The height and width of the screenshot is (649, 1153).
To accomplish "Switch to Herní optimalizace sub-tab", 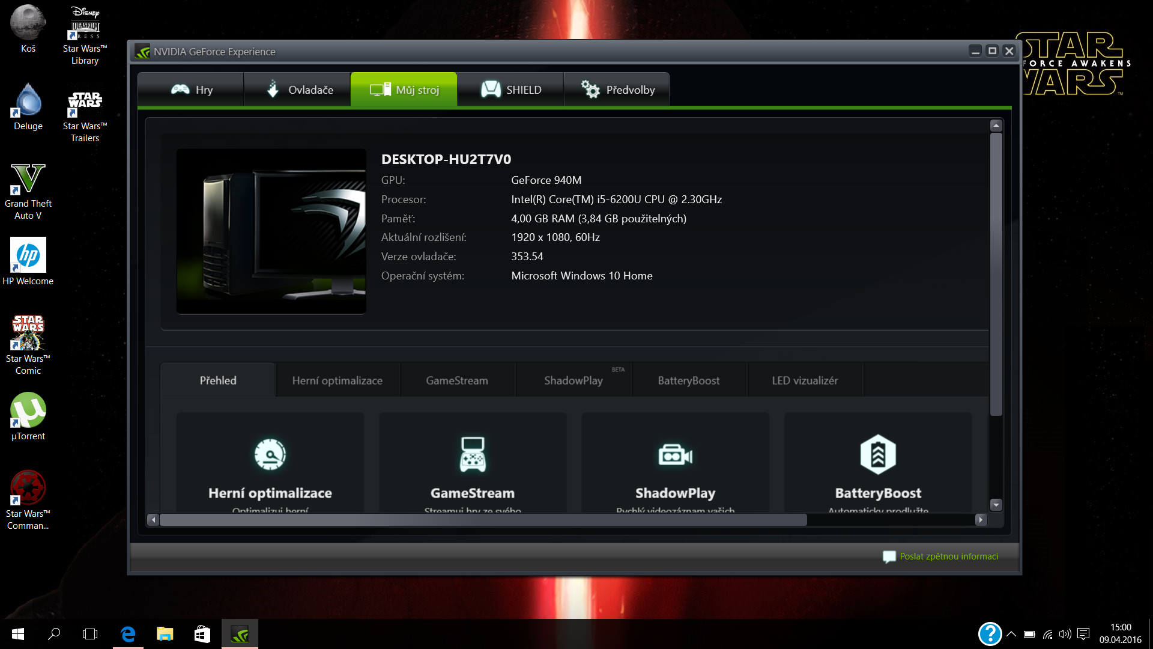I will (337, 380).
